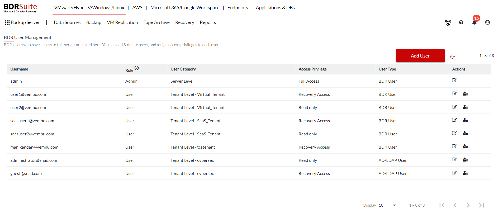Select the admin username cell
The image size is (498, 218).
16,81
